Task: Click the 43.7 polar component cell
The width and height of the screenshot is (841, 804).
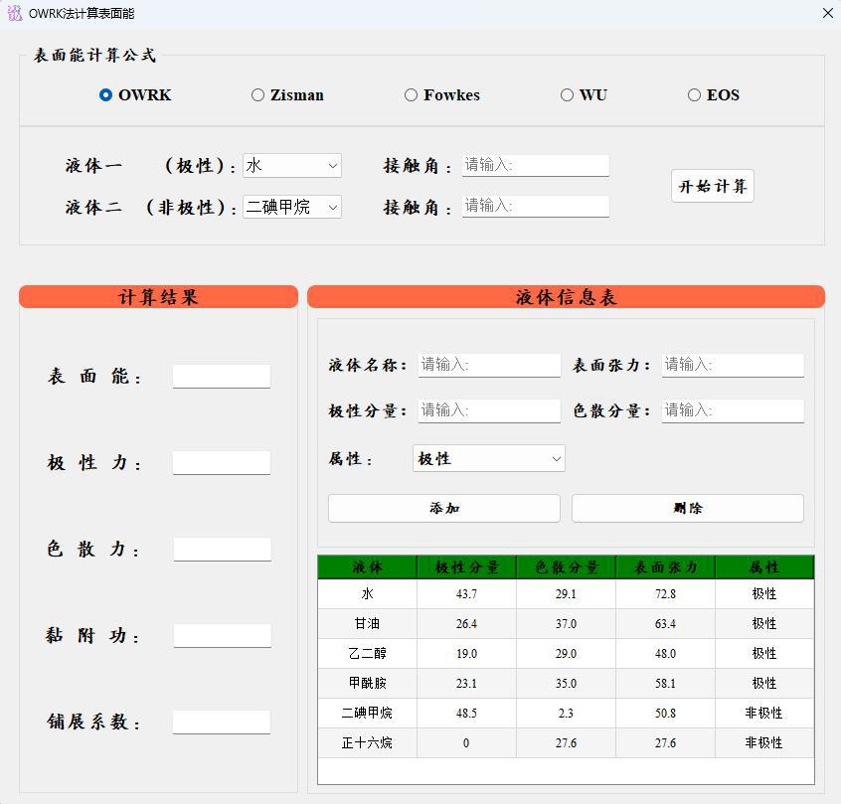Action: [x=466, y=593]
